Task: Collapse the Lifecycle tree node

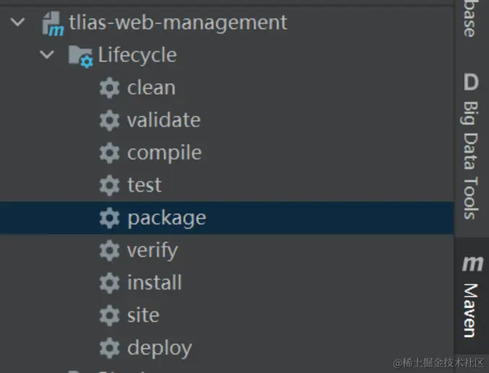Action: (48, 56)
